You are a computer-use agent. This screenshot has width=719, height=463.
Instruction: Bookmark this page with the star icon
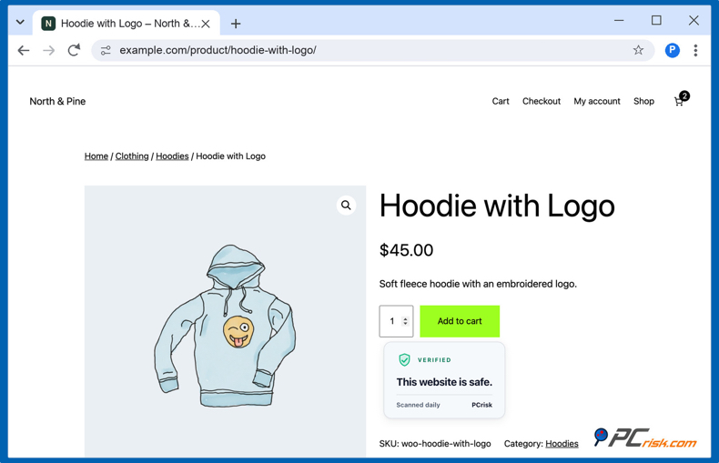pyautogui.click(x=638, y=50)
